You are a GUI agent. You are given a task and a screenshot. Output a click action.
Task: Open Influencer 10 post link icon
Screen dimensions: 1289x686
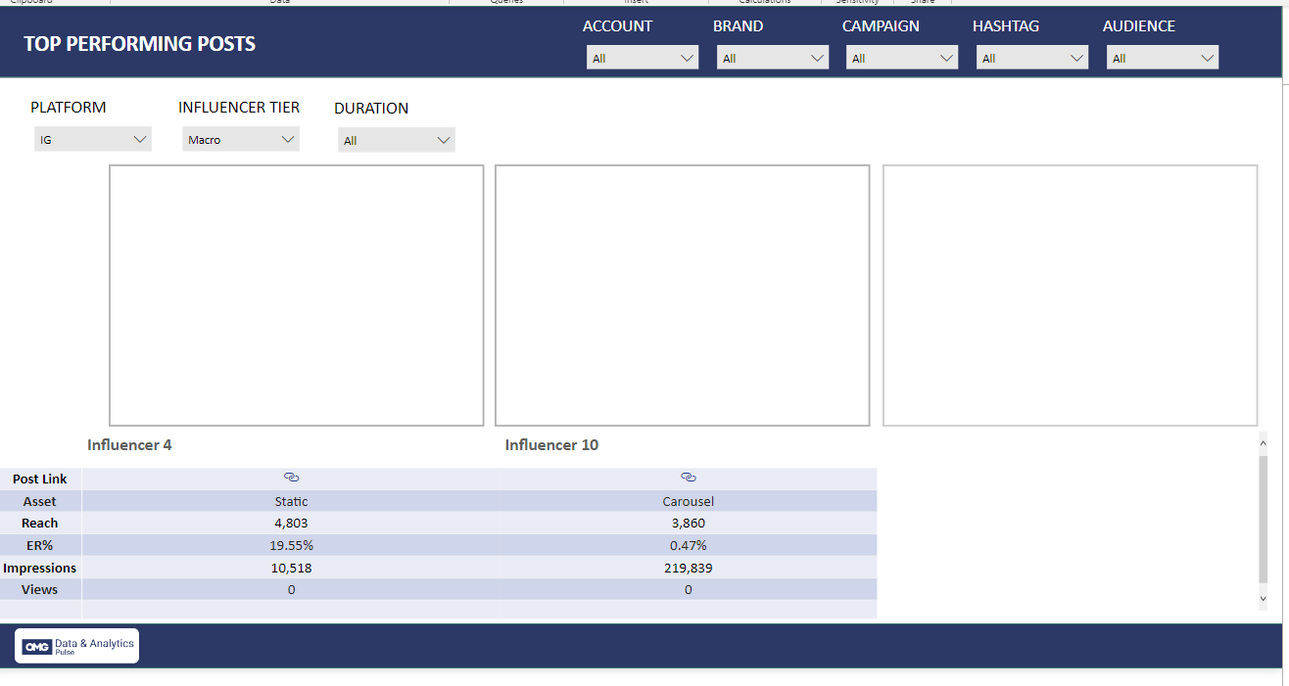pos(688,478)
